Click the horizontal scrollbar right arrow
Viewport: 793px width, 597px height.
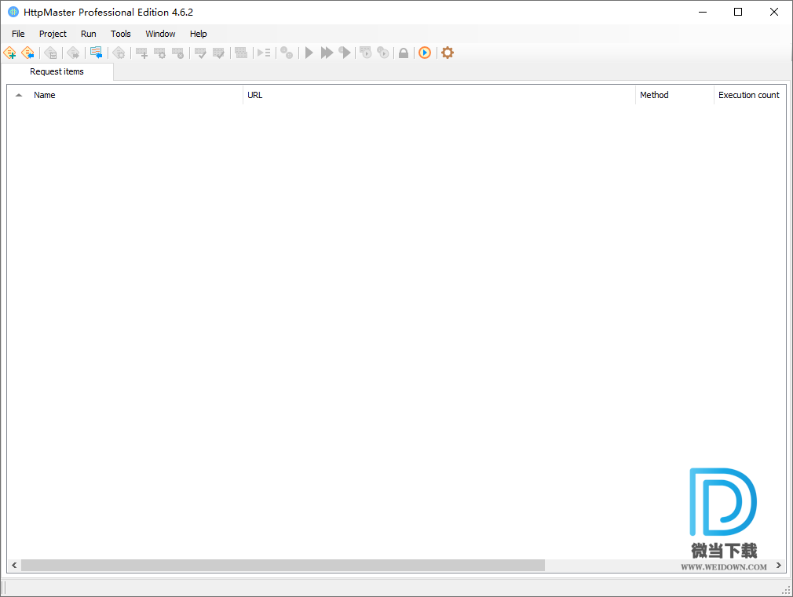(779, 565)
